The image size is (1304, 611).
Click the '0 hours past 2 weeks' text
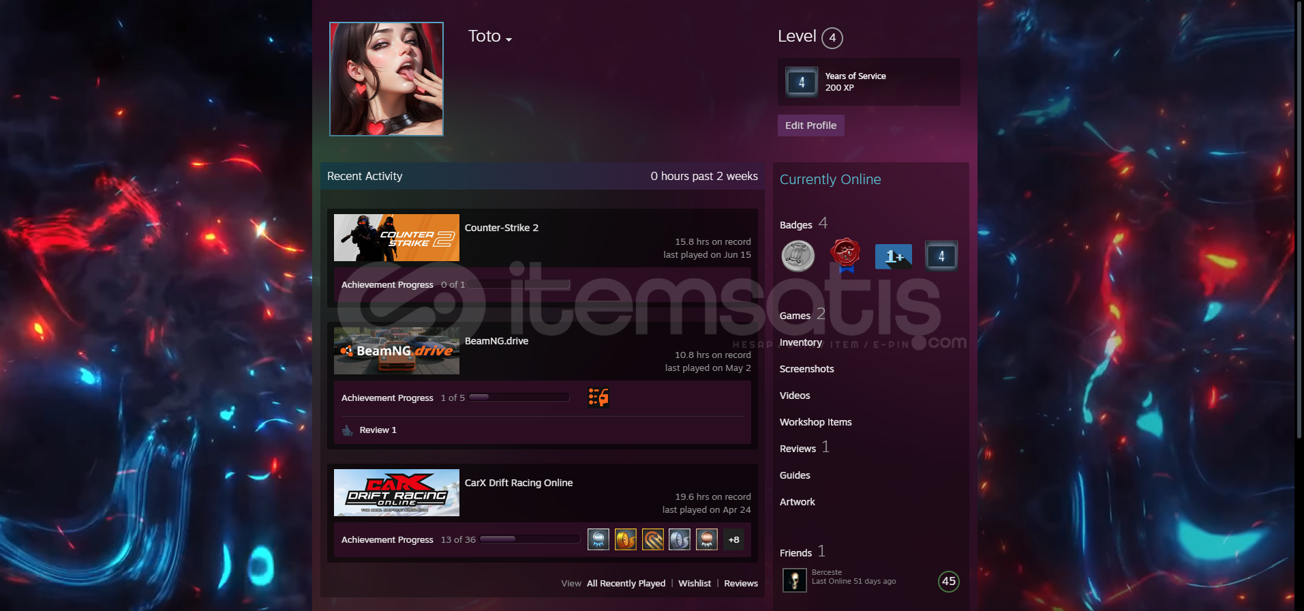(x=704, y=176)
